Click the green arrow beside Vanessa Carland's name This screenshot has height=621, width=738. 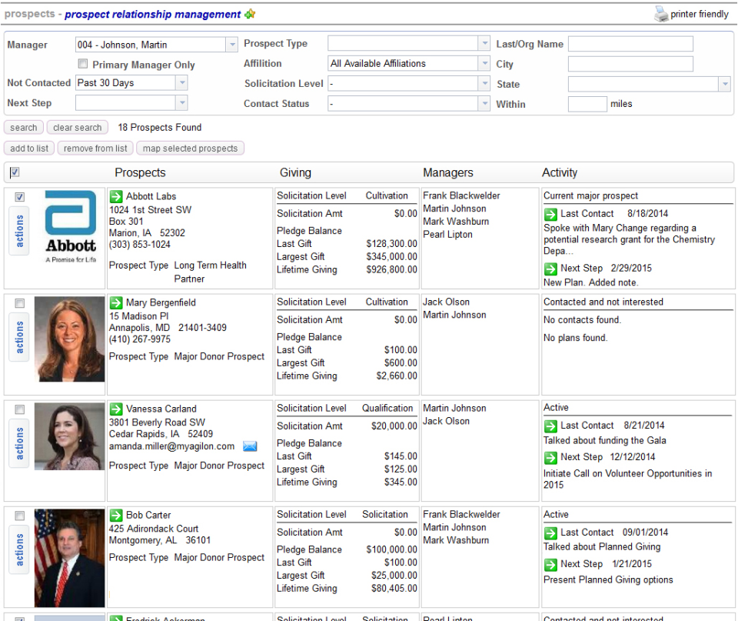[115, 409]
